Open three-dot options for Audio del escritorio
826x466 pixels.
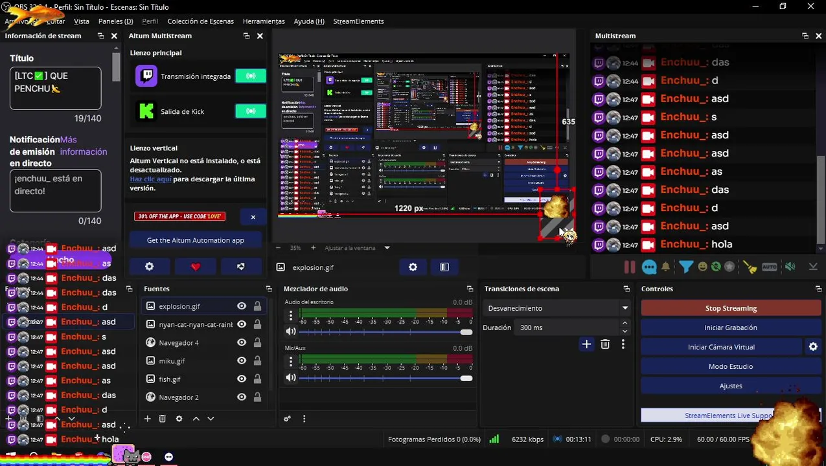tap(291, 316)
